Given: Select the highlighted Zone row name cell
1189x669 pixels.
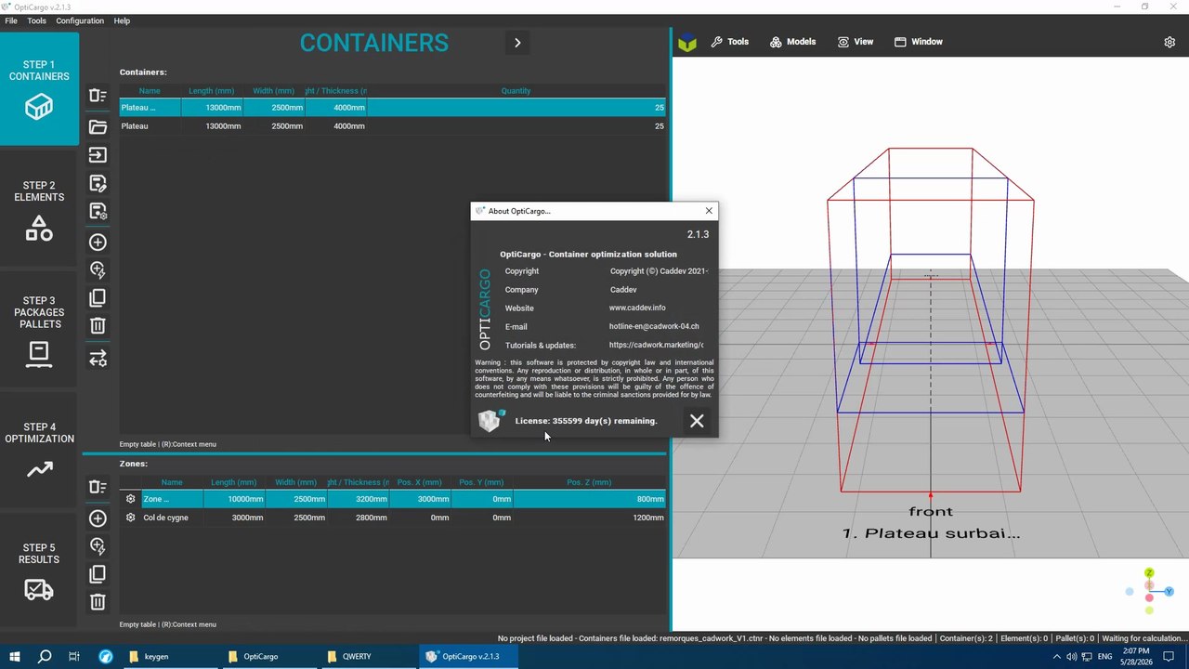Looking at the screenshot, I should (x=171, y=499).
